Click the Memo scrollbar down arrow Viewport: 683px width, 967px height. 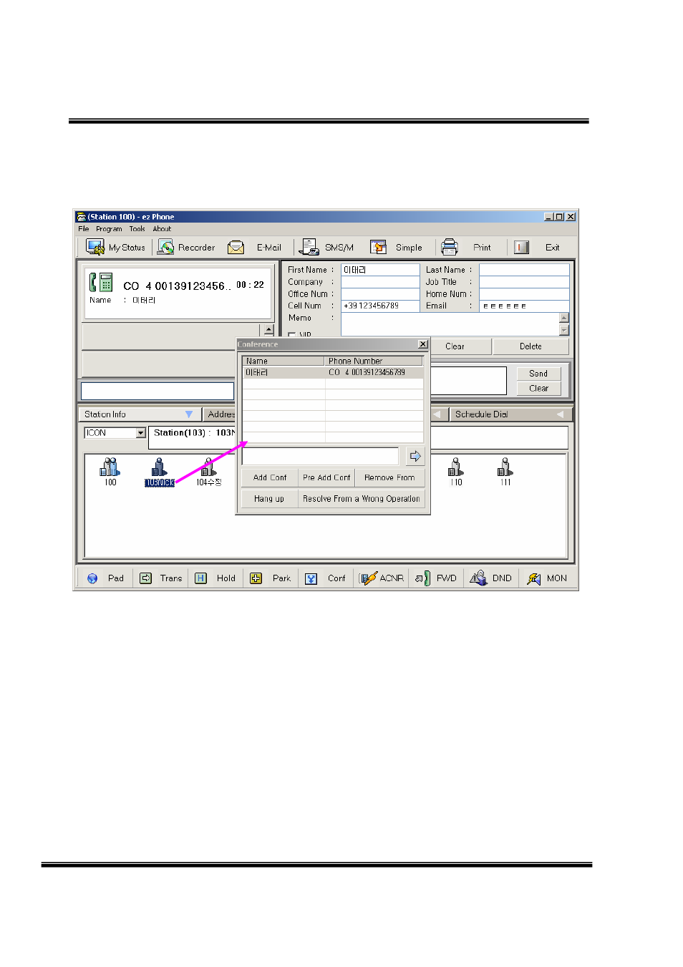[564, 330]
